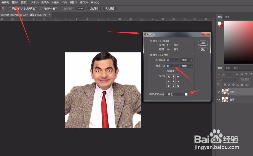Screen dimensions: 253x156
Task: Open 图层(L) menu
Action: tap(25, 3)
